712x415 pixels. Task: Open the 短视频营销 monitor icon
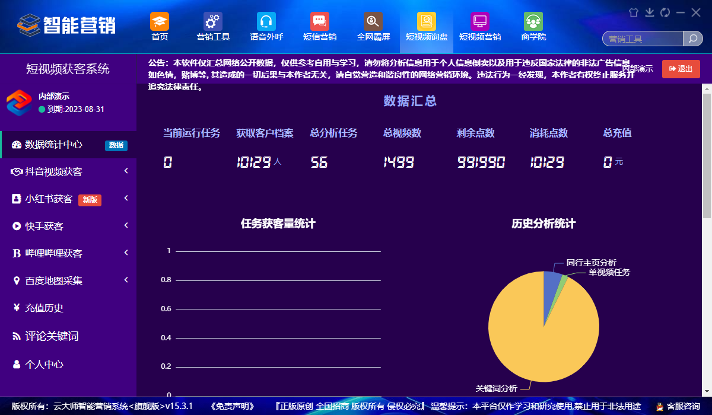(480, 21)
